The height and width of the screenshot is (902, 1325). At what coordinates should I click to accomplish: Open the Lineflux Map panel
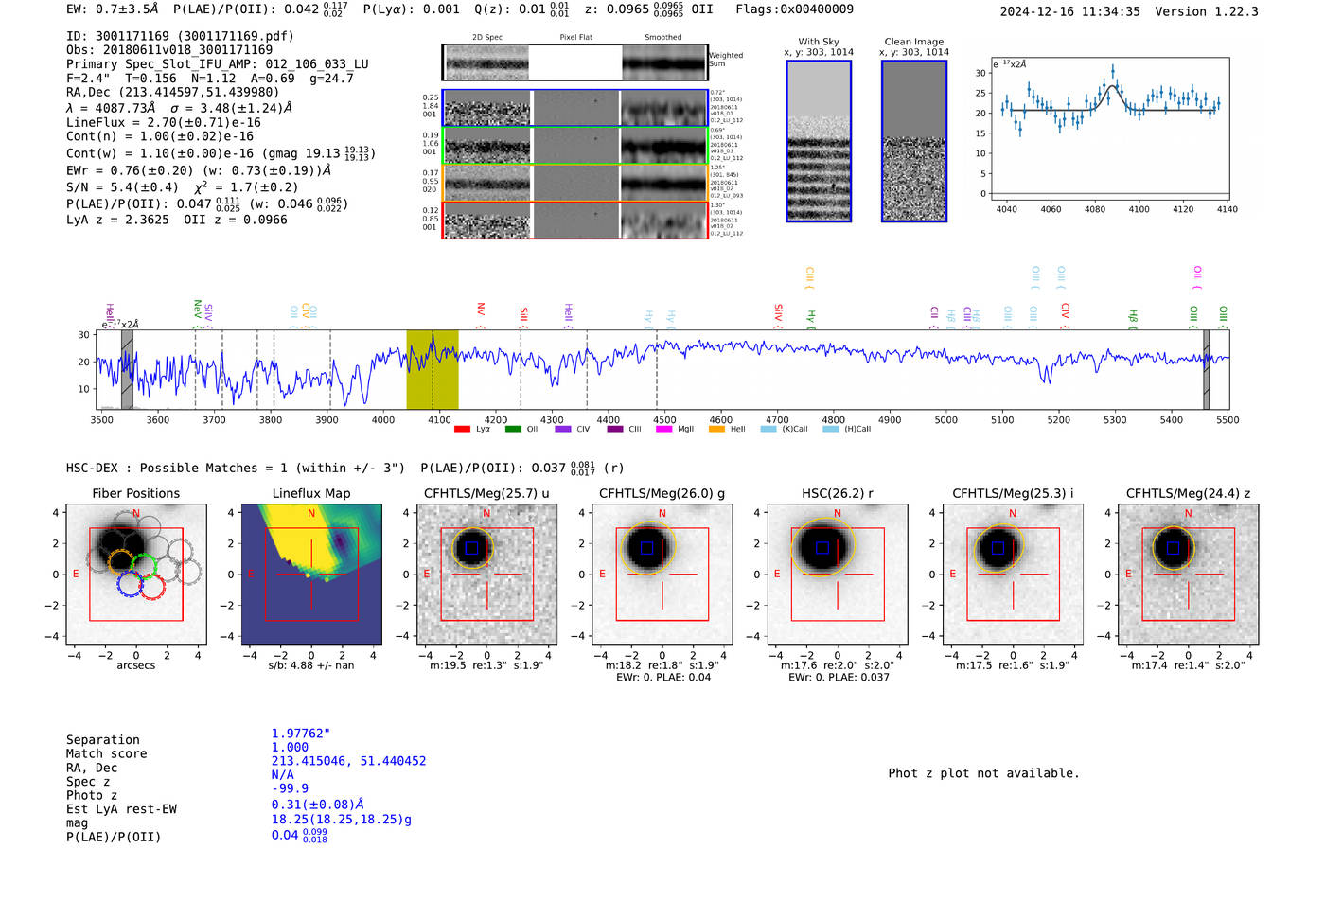point(311,575)
